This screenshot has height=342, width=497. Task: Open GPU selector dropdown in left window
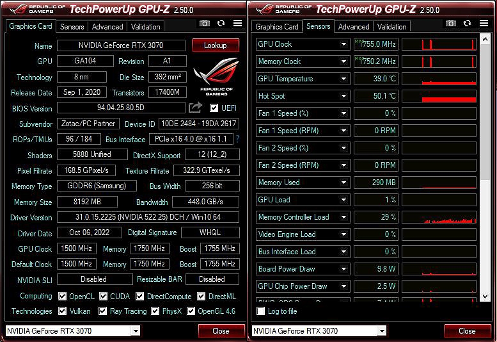[x=136, y=331]
